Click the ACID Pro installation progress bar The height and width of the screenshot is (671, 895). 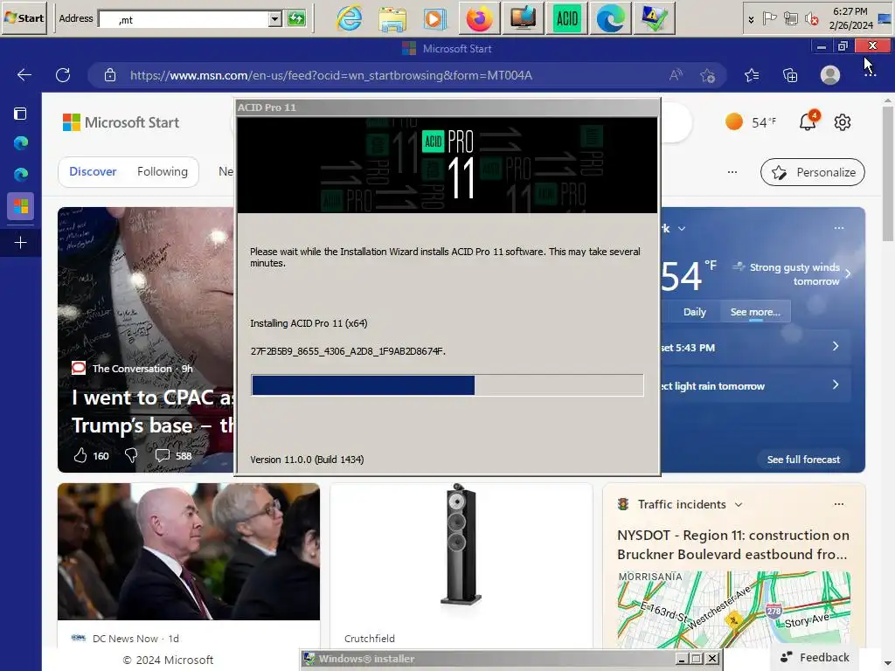(x=447, y=385)
